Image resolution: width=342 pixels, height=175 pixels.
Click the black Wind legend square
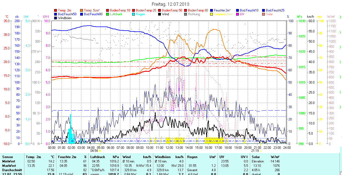tap(160, 14)
